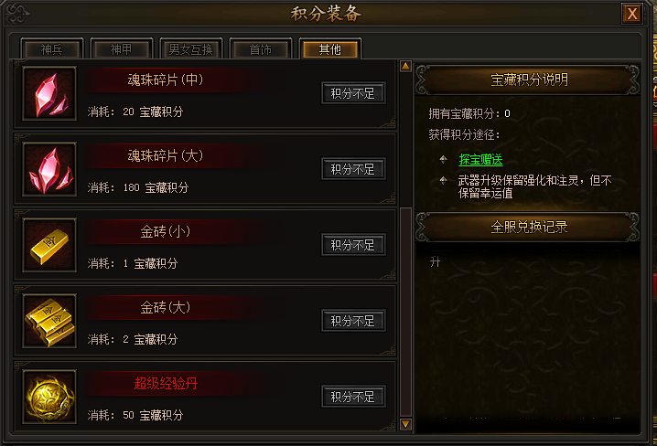Open the 探宝赠送 green link
This screenshot has width=657, height=446.
(480, 159)
